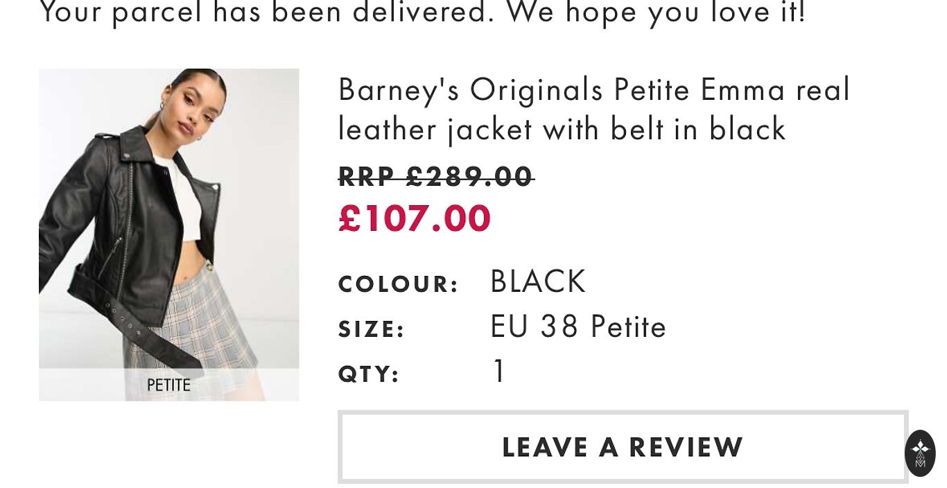The width and height of the screenshot is (947, 488).
Task: Click the floating dark oval badge icon
Action: 920,453
